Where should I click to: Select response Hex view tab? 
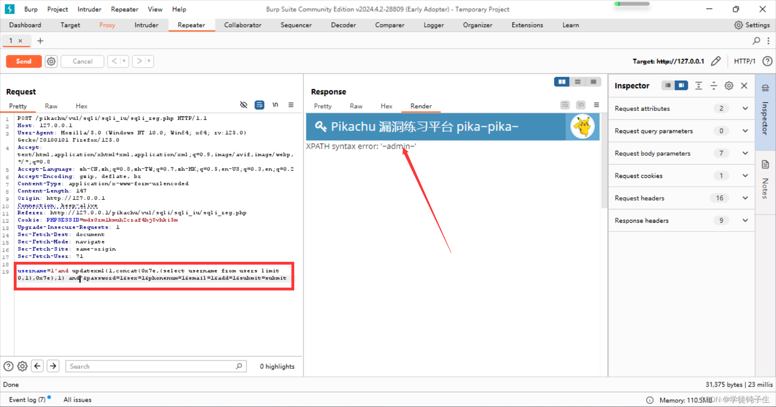[x=386, y=106]
